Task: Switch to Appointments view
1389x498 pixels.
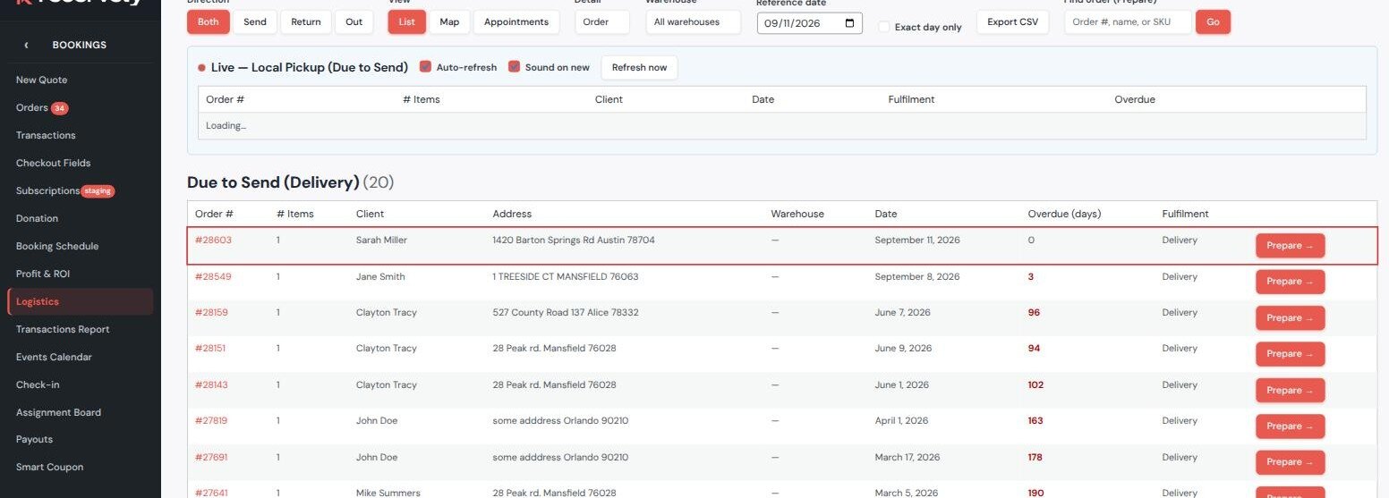Action: tap(516, 22)
